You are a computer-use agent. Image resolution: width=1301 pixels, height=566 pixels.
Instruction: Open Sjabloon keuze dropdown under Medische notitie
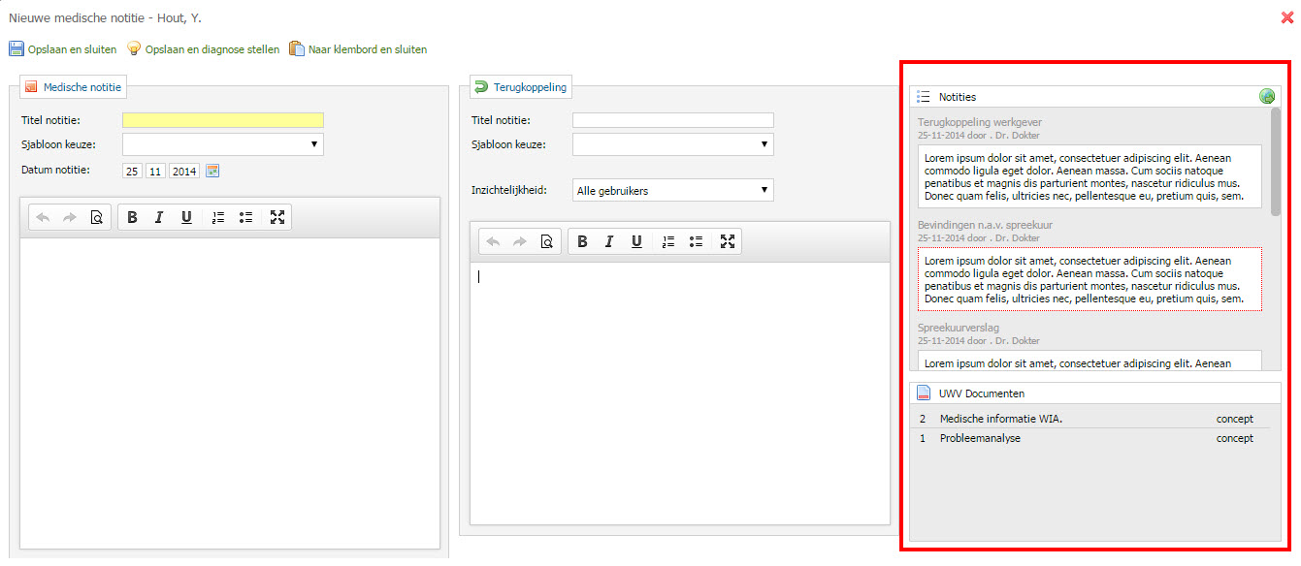pyautogui.click(x=222, y=144)
